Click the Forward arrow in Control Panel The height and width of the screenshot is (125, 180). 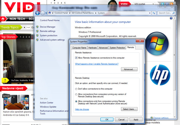pos(43,13)
